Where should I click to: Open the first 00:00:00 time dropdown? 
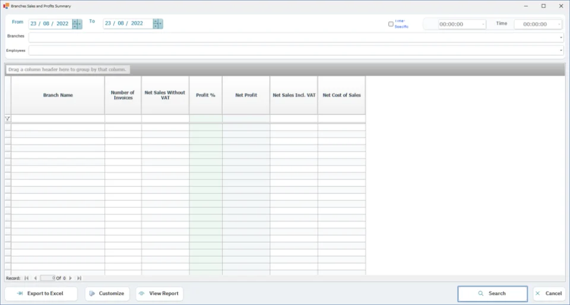pyautogui.click(x=483, y=24)
